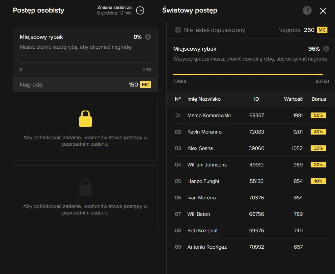This screenshot has width=335, height=274.
Task: Click the X icon beside world 96%
Action: coord(326,49)
